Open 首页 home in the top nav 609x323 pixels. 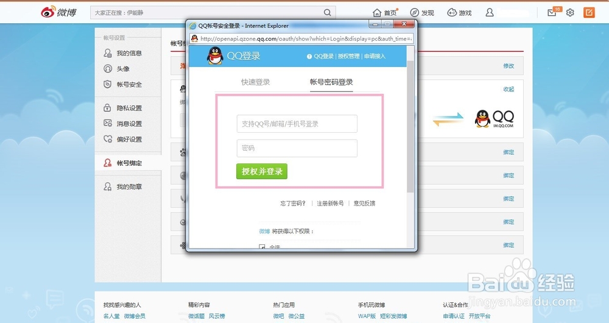(x=385, y=13)
